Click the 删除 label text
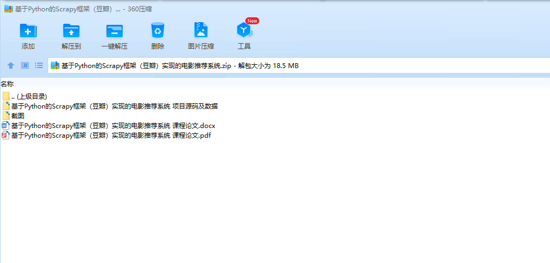Image resolution: width=550 pixels, height=263 pixels. click(x=158, y=46)
